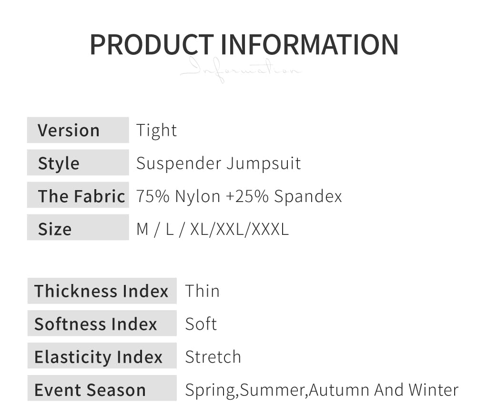Select the Event Season label
This screenshot has width=488, height=415.
[102, 390]
